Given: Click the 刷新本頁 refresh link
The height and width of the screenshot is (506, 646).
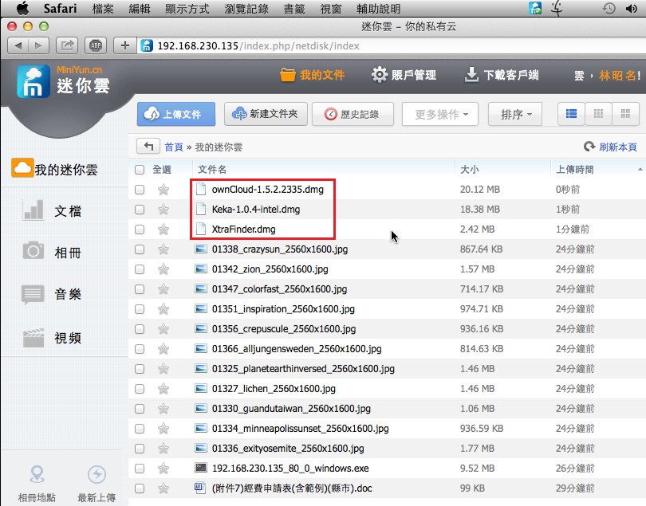Looking at the screenshot, I should pos(611,147).
